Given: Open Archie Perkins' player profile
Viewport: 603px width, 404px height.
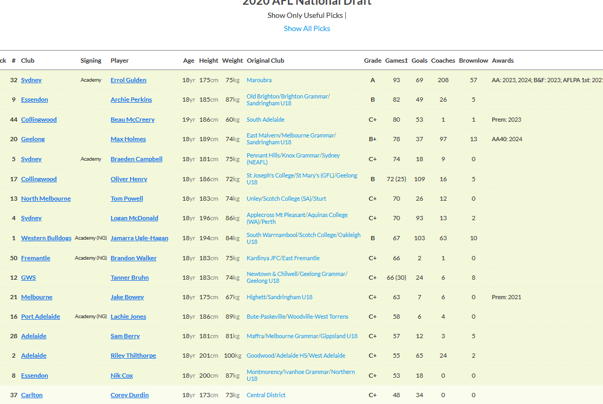Looking at the screenshot, I should pos(131,100).
